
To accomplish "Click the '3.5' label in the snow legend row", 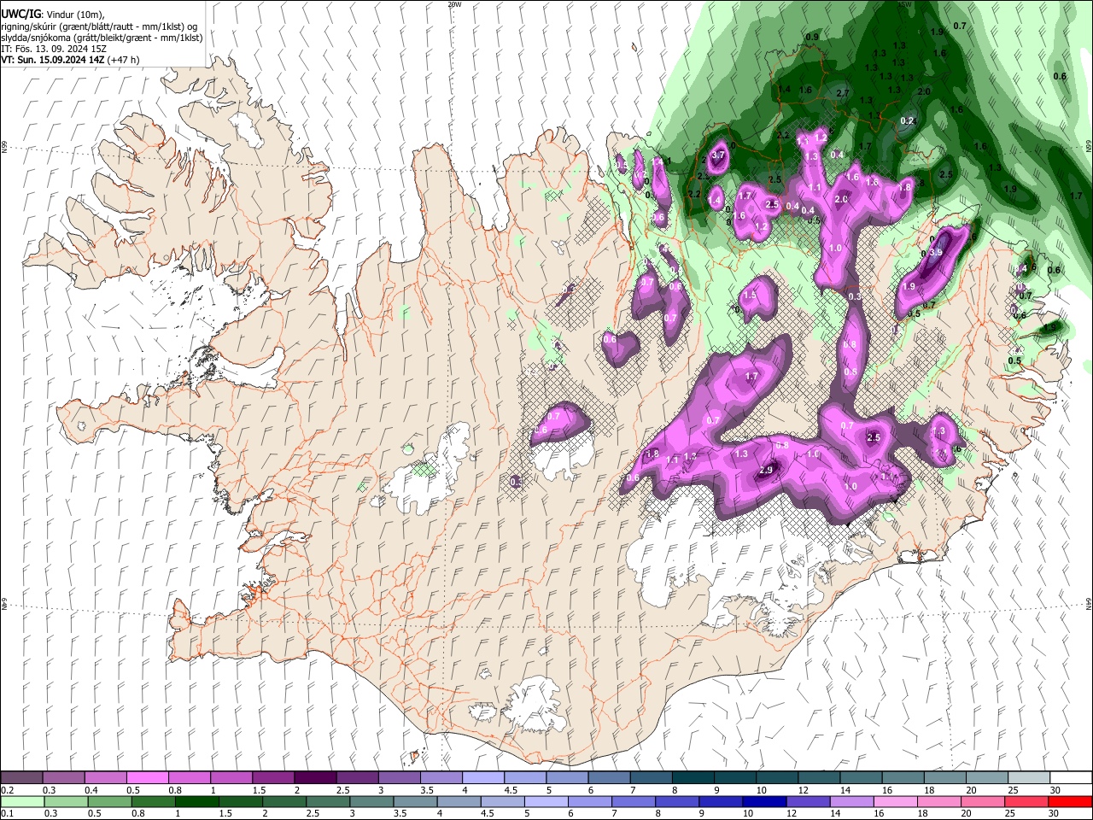I will point(427,790).
